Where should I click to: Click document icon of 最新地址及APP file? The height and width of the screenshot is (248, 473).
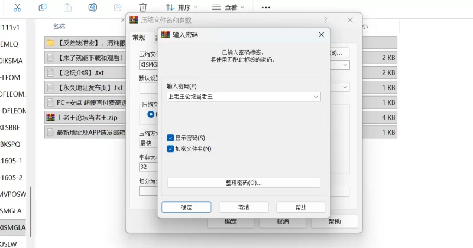pyautogui.click(x=50, y=133)
